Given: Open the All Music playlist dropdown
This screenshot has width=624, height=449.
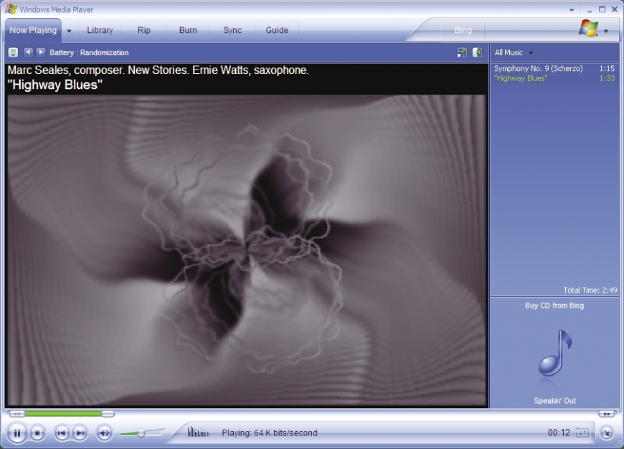Looking at the screenshot, I should point(531,52).
